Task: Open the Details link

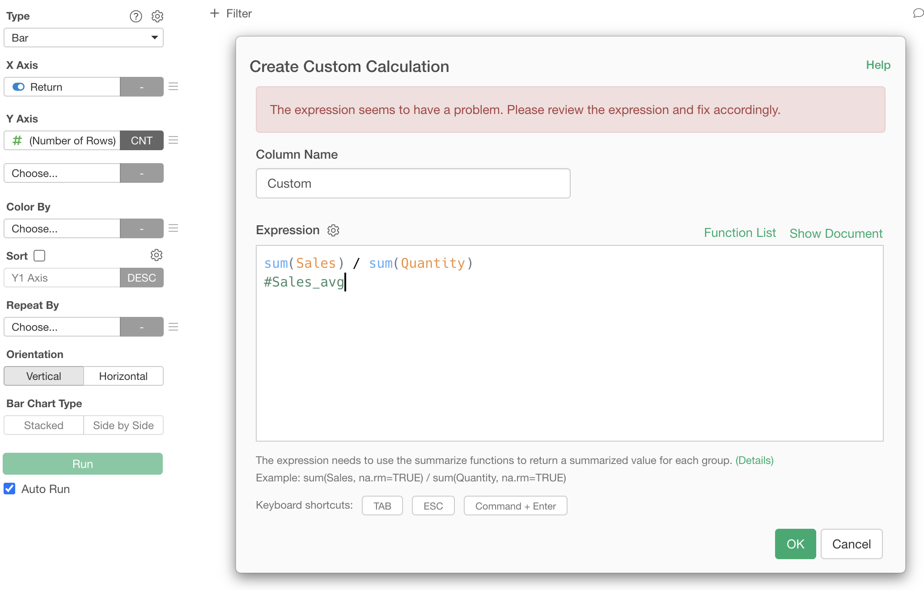Action: (x=754, y=460)
